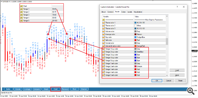Image resolution: width=198 pixels, height=98 pixels.
Task: Confirm the dialog with OK
Action: click(x=157, y=81)
